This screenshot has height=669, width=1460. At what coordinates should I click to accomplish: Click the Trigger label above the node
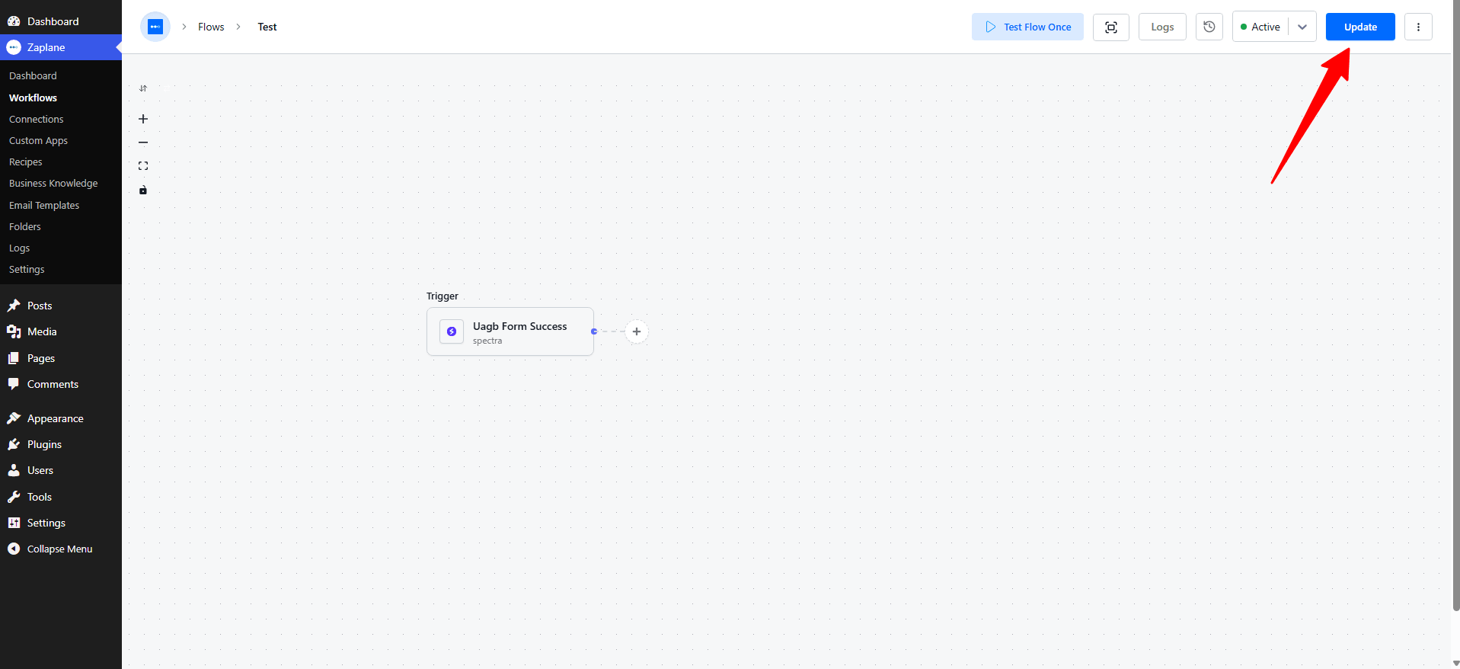pos(442,296)
